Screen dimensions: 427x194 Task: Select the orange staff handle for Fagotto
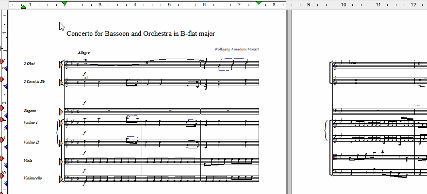(61, 112)
